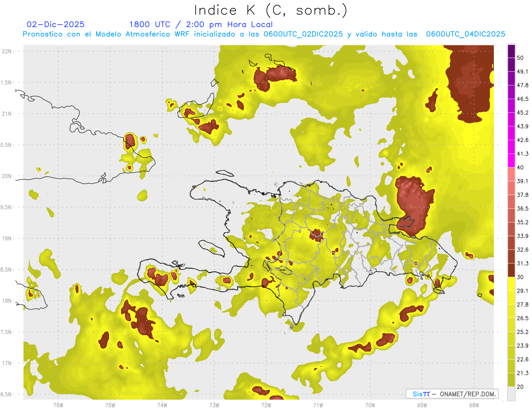Click the '76W' longitude label
The height and width of the screenshot is (411, 532).
[58, 405]
